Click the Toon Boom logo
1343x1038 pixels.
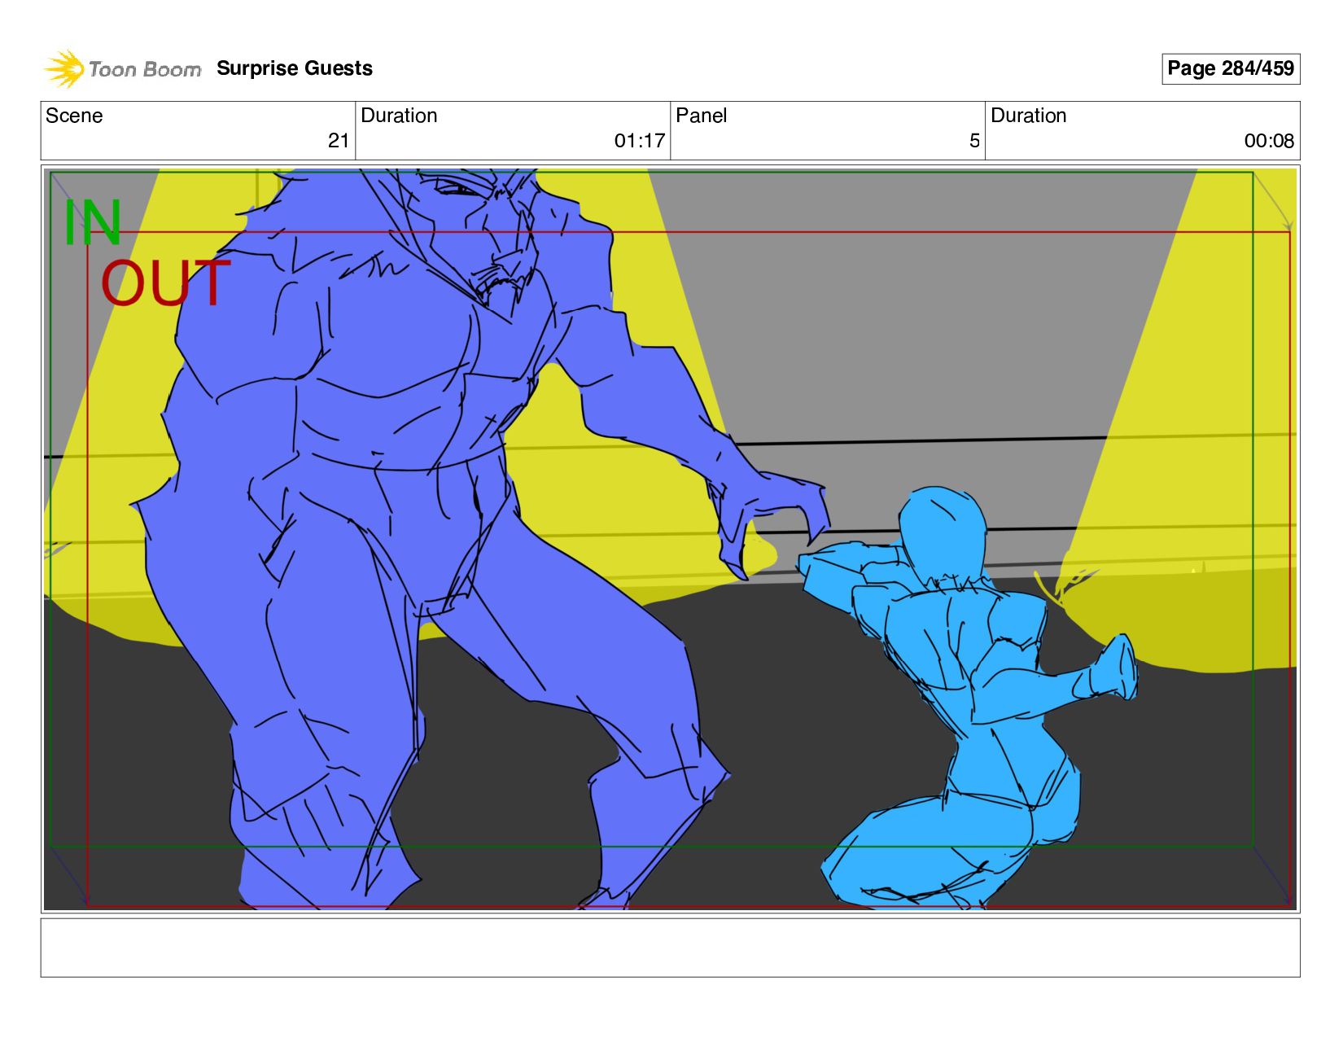pos(122,69)
